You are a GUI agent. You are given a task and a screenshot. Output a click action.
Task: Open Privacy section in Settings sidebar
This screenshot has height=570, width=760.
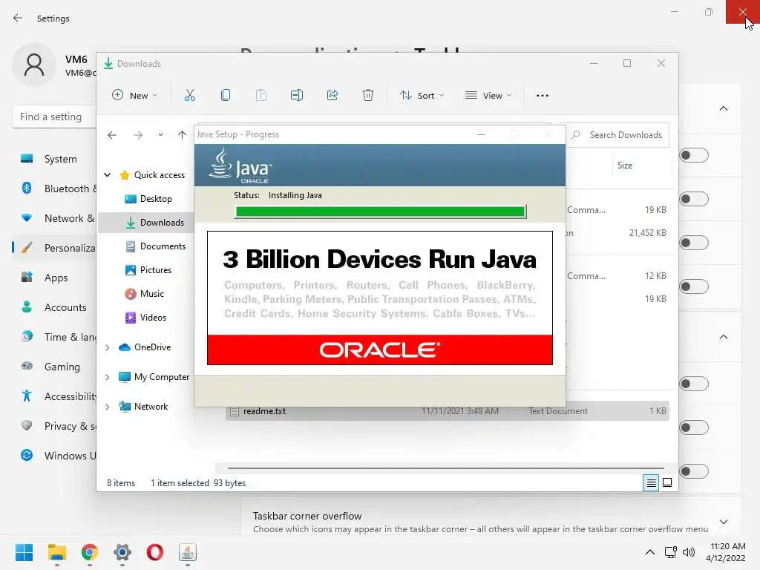click(x=54, y=426)
